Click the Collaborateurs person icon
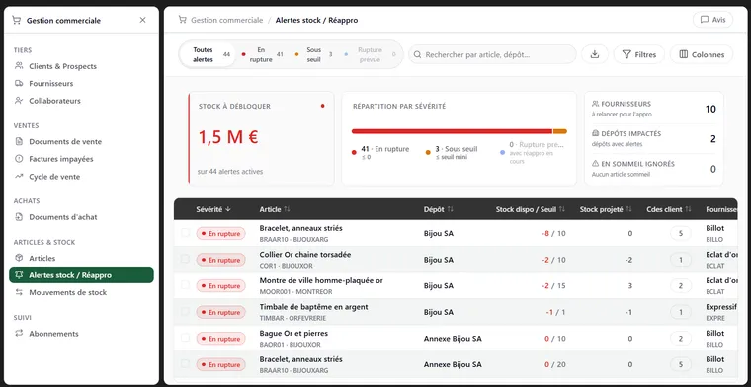Image resolution: width=751 pixels, height=387 pixels. pos(19,101)
